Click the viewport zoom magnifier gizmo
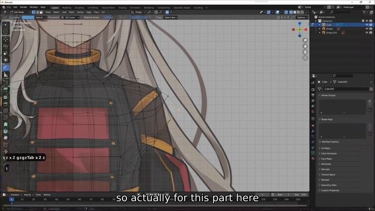This screenshot has width=375, height=211. coord(305,40)
